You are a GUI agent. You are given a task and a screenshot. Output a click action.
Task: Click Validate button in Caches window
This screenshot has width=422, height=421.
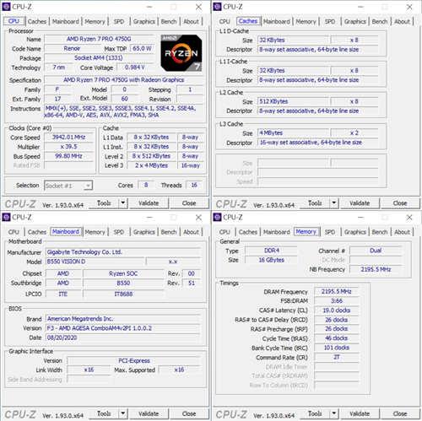pos(360,203)
